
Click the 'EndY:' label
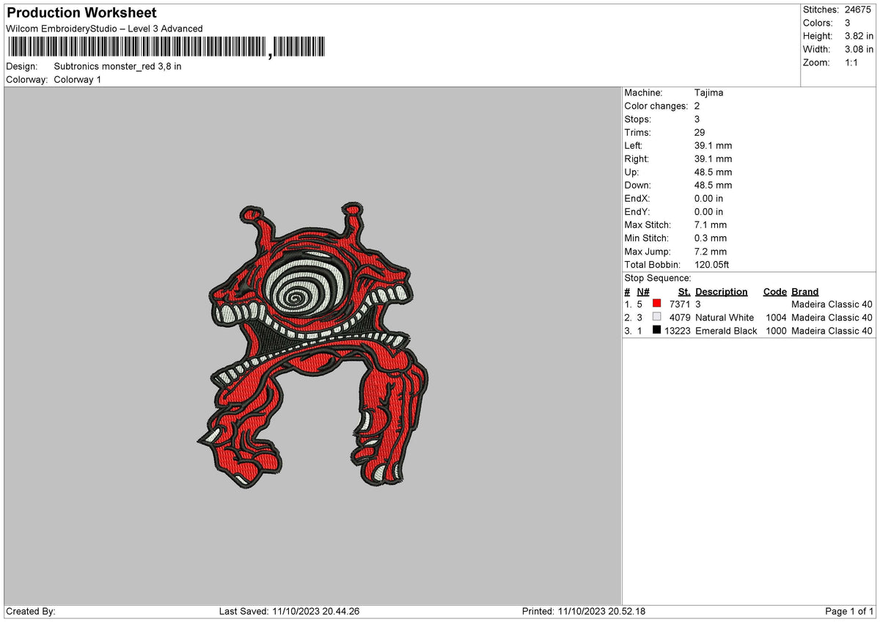tap(637, 211)
